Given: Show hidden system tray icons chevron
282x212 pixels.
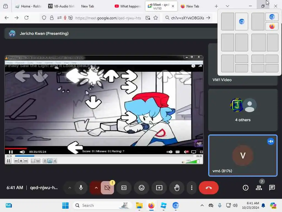Looking at the screenshot, I should 202,205.
